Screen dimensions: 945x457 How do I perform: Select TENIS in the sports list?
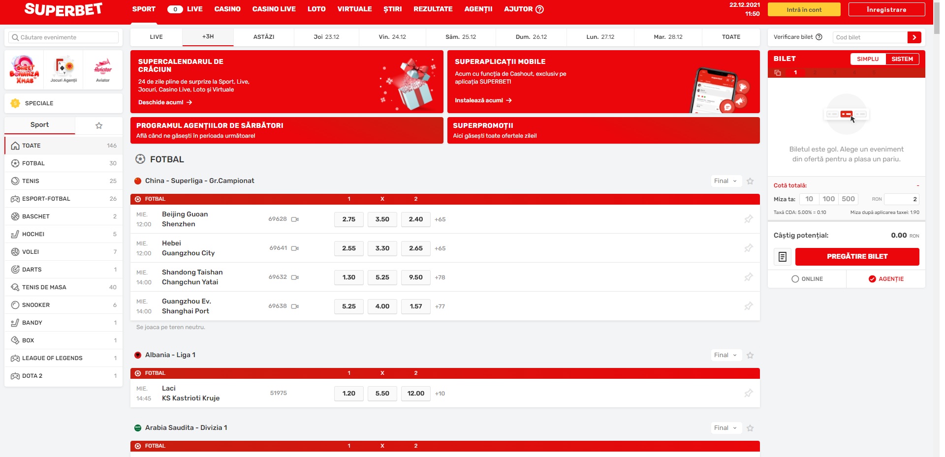pyautogui.click(x=63, y=181)
